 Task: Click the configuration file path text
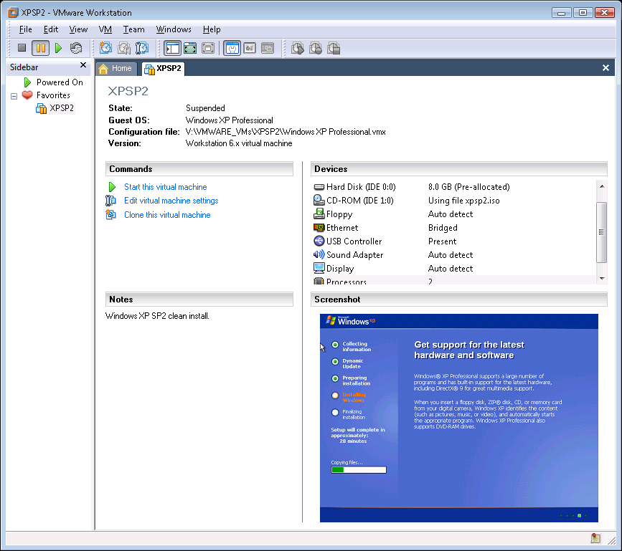click(286, 132)
